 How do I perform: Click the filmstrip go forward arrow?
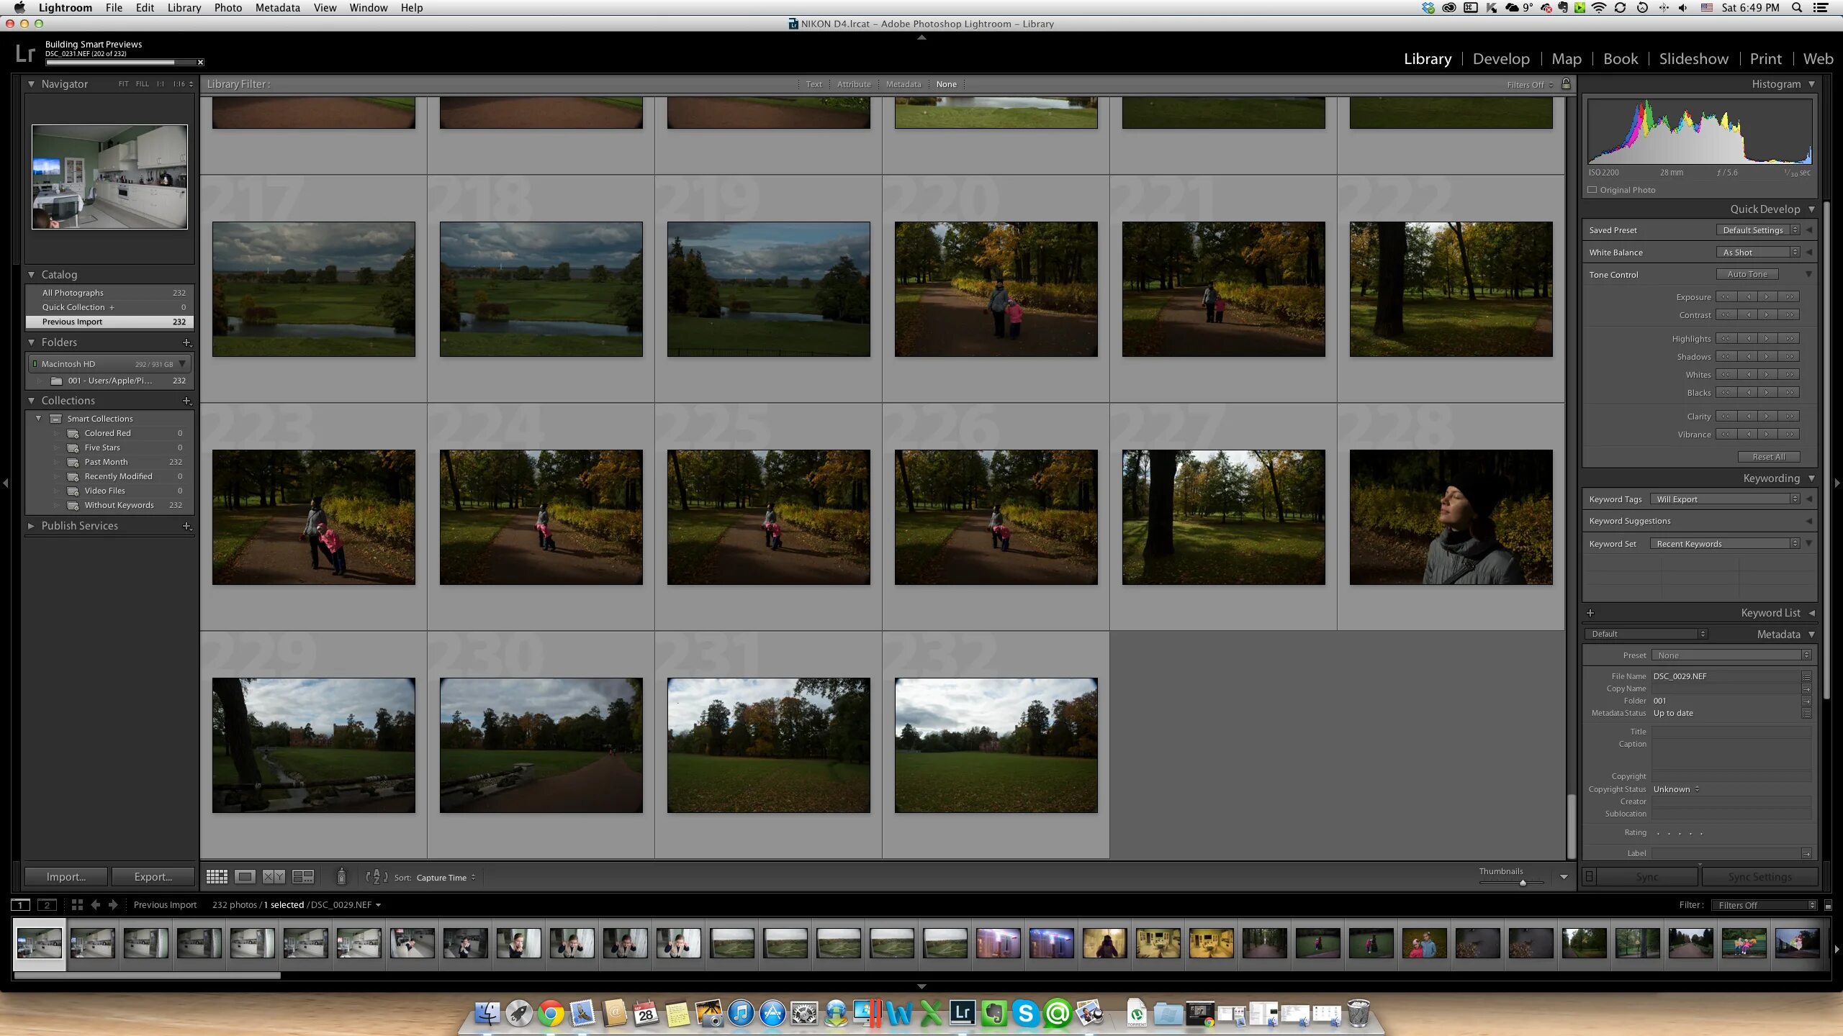pyautogui.click(x=113, y=904)
